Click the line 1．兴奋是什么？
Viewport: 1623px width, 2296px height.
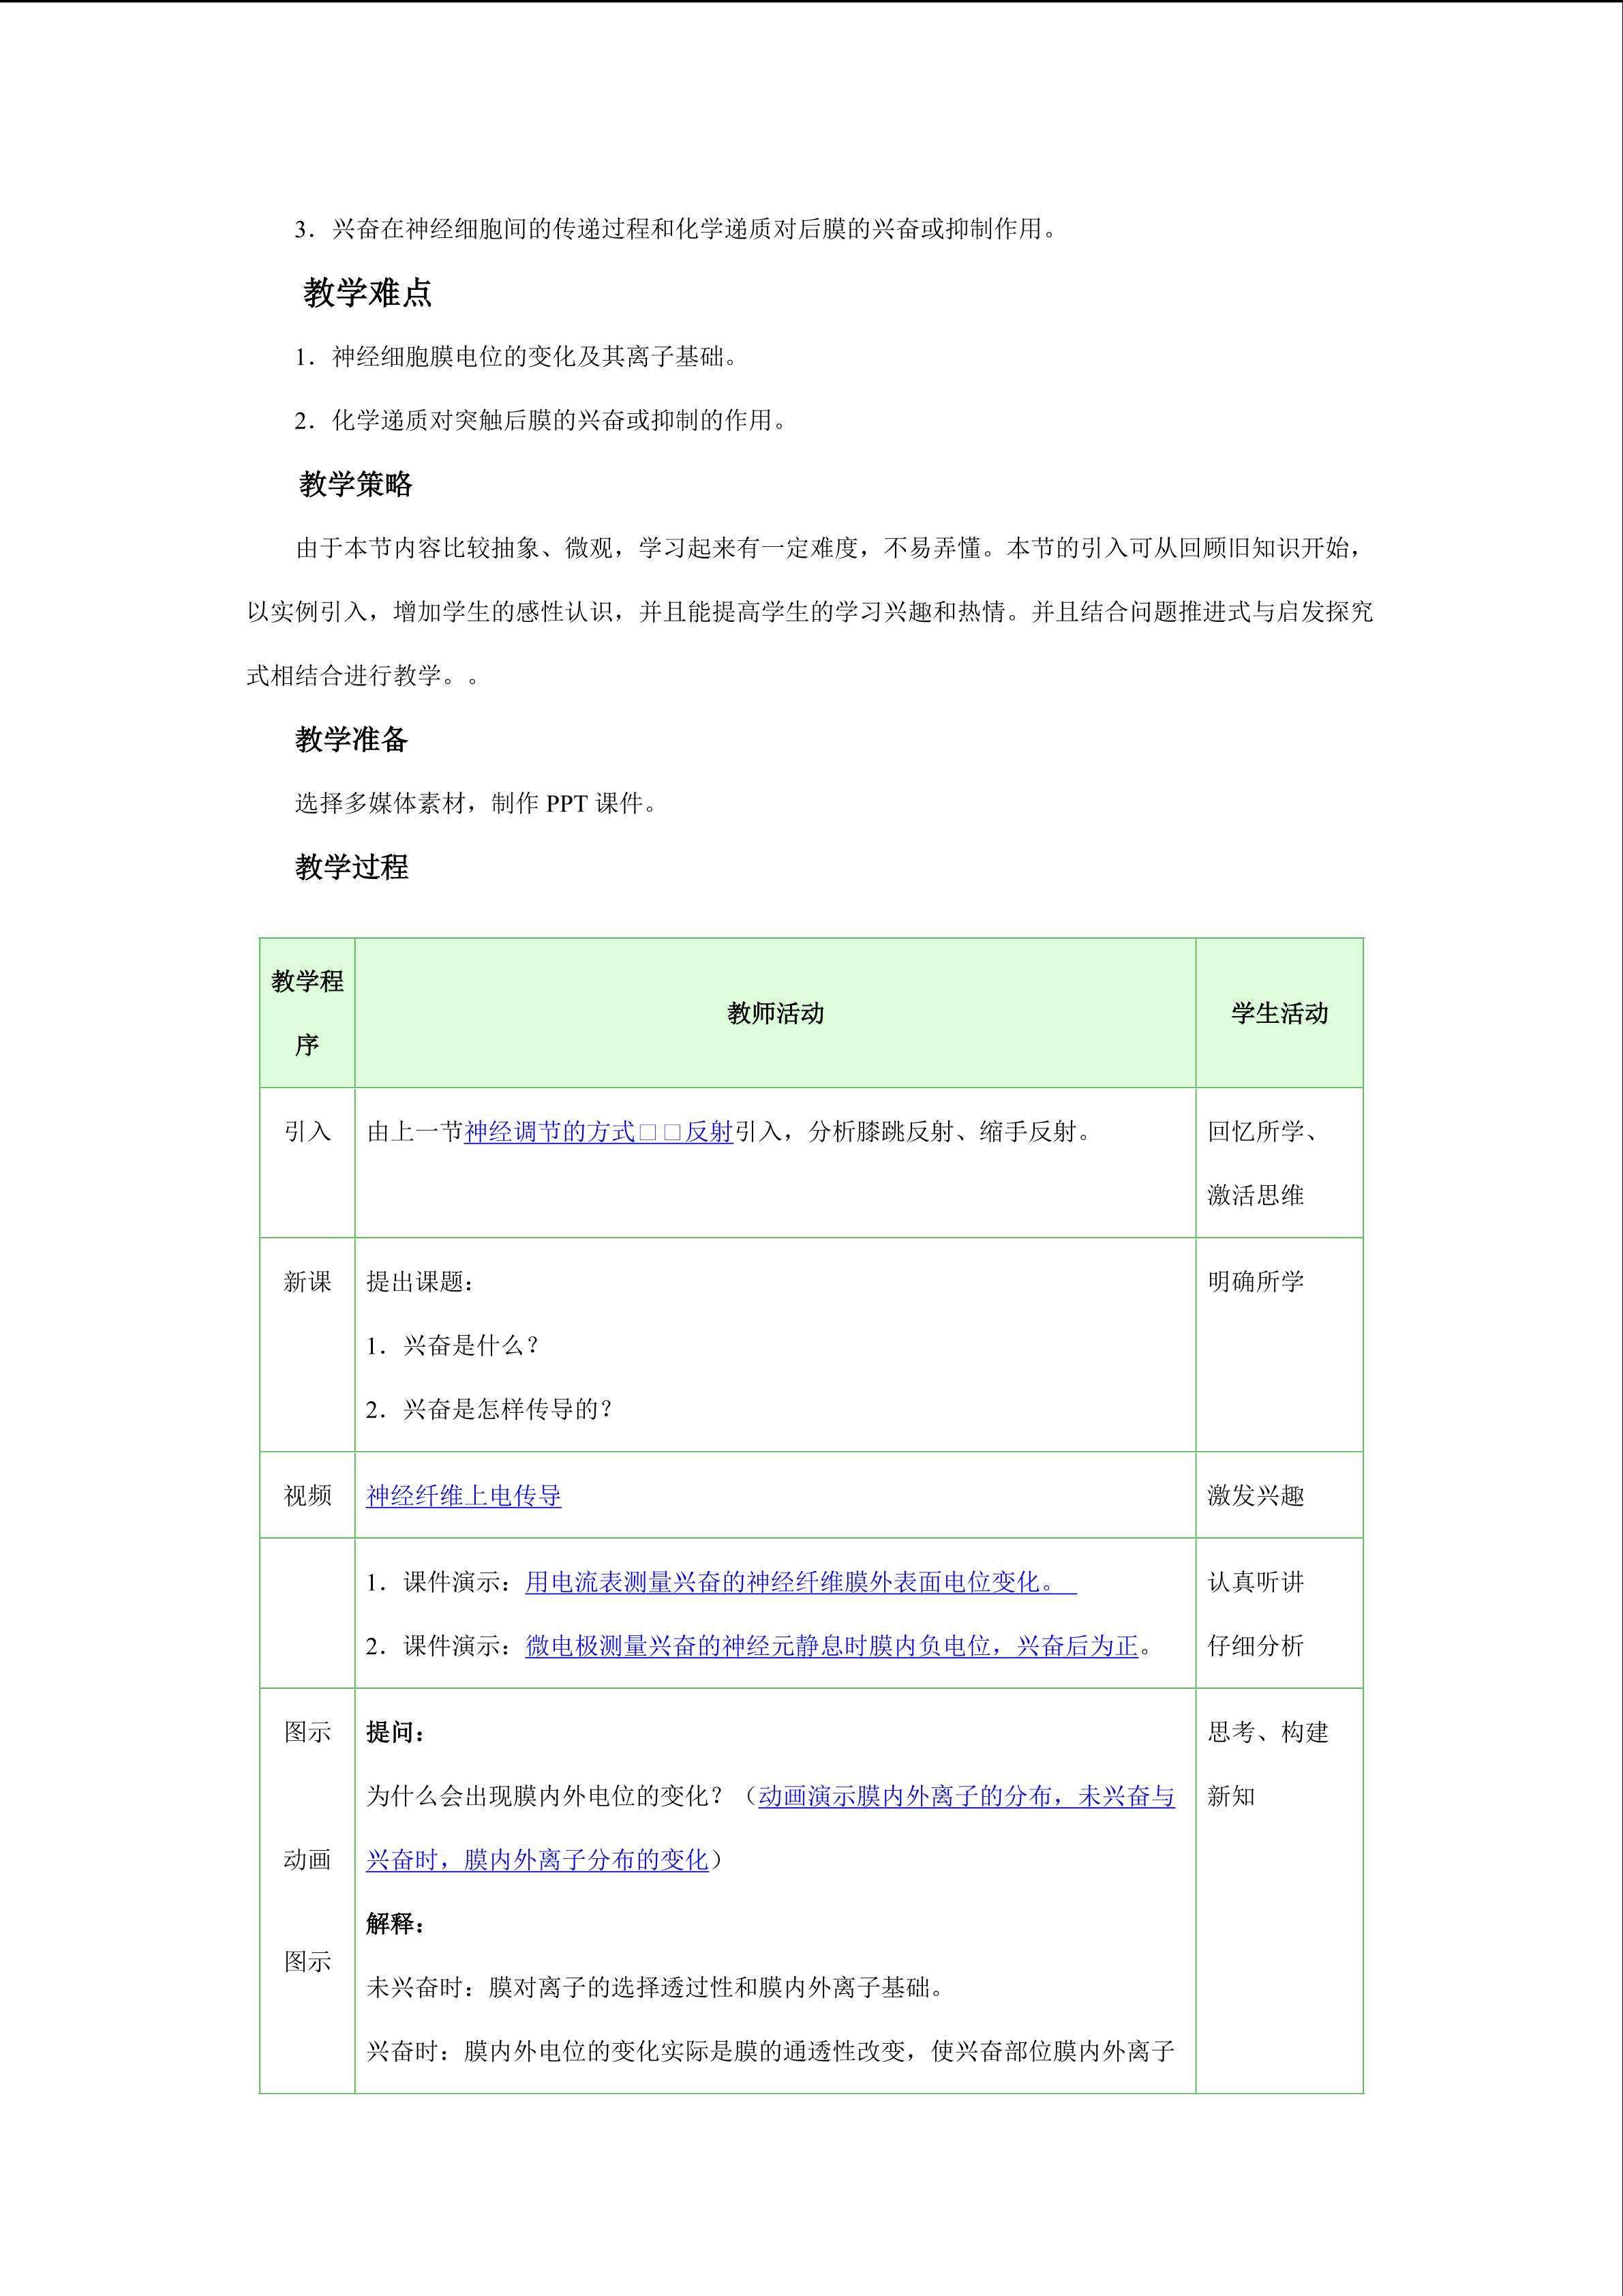(454, 1346)
